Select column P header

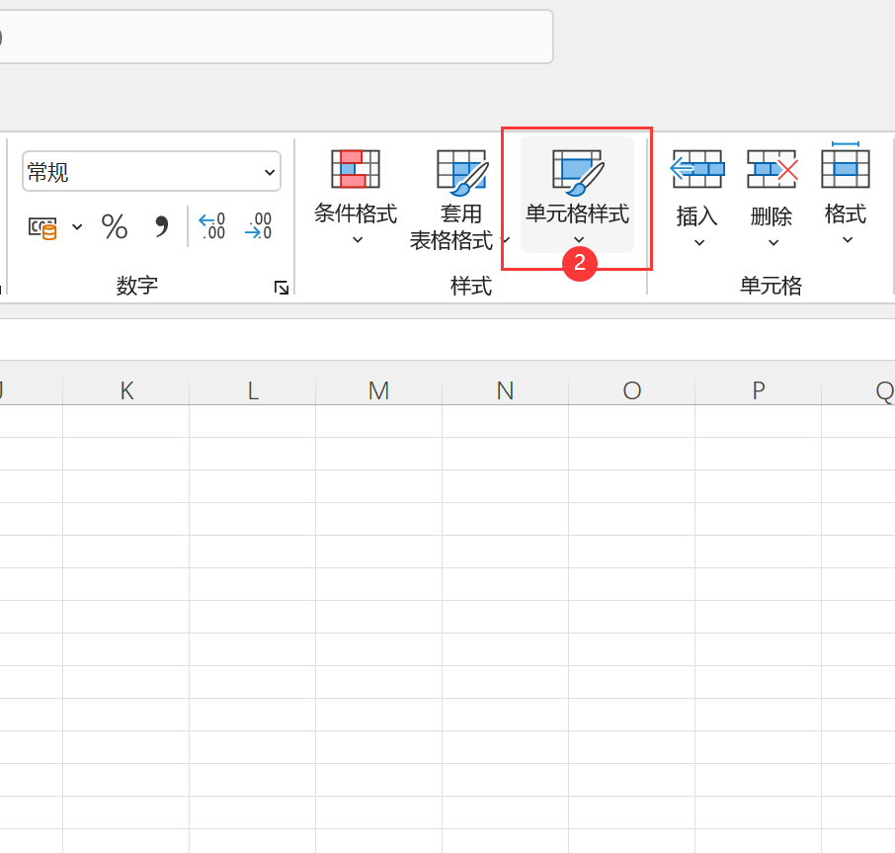click(758, 390)
